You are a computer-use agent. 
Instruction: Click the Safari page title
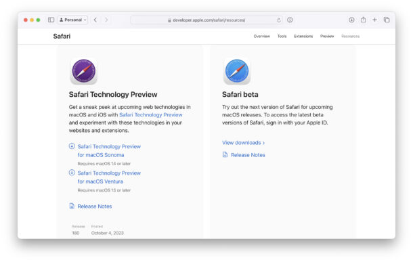tap(62, 37)
